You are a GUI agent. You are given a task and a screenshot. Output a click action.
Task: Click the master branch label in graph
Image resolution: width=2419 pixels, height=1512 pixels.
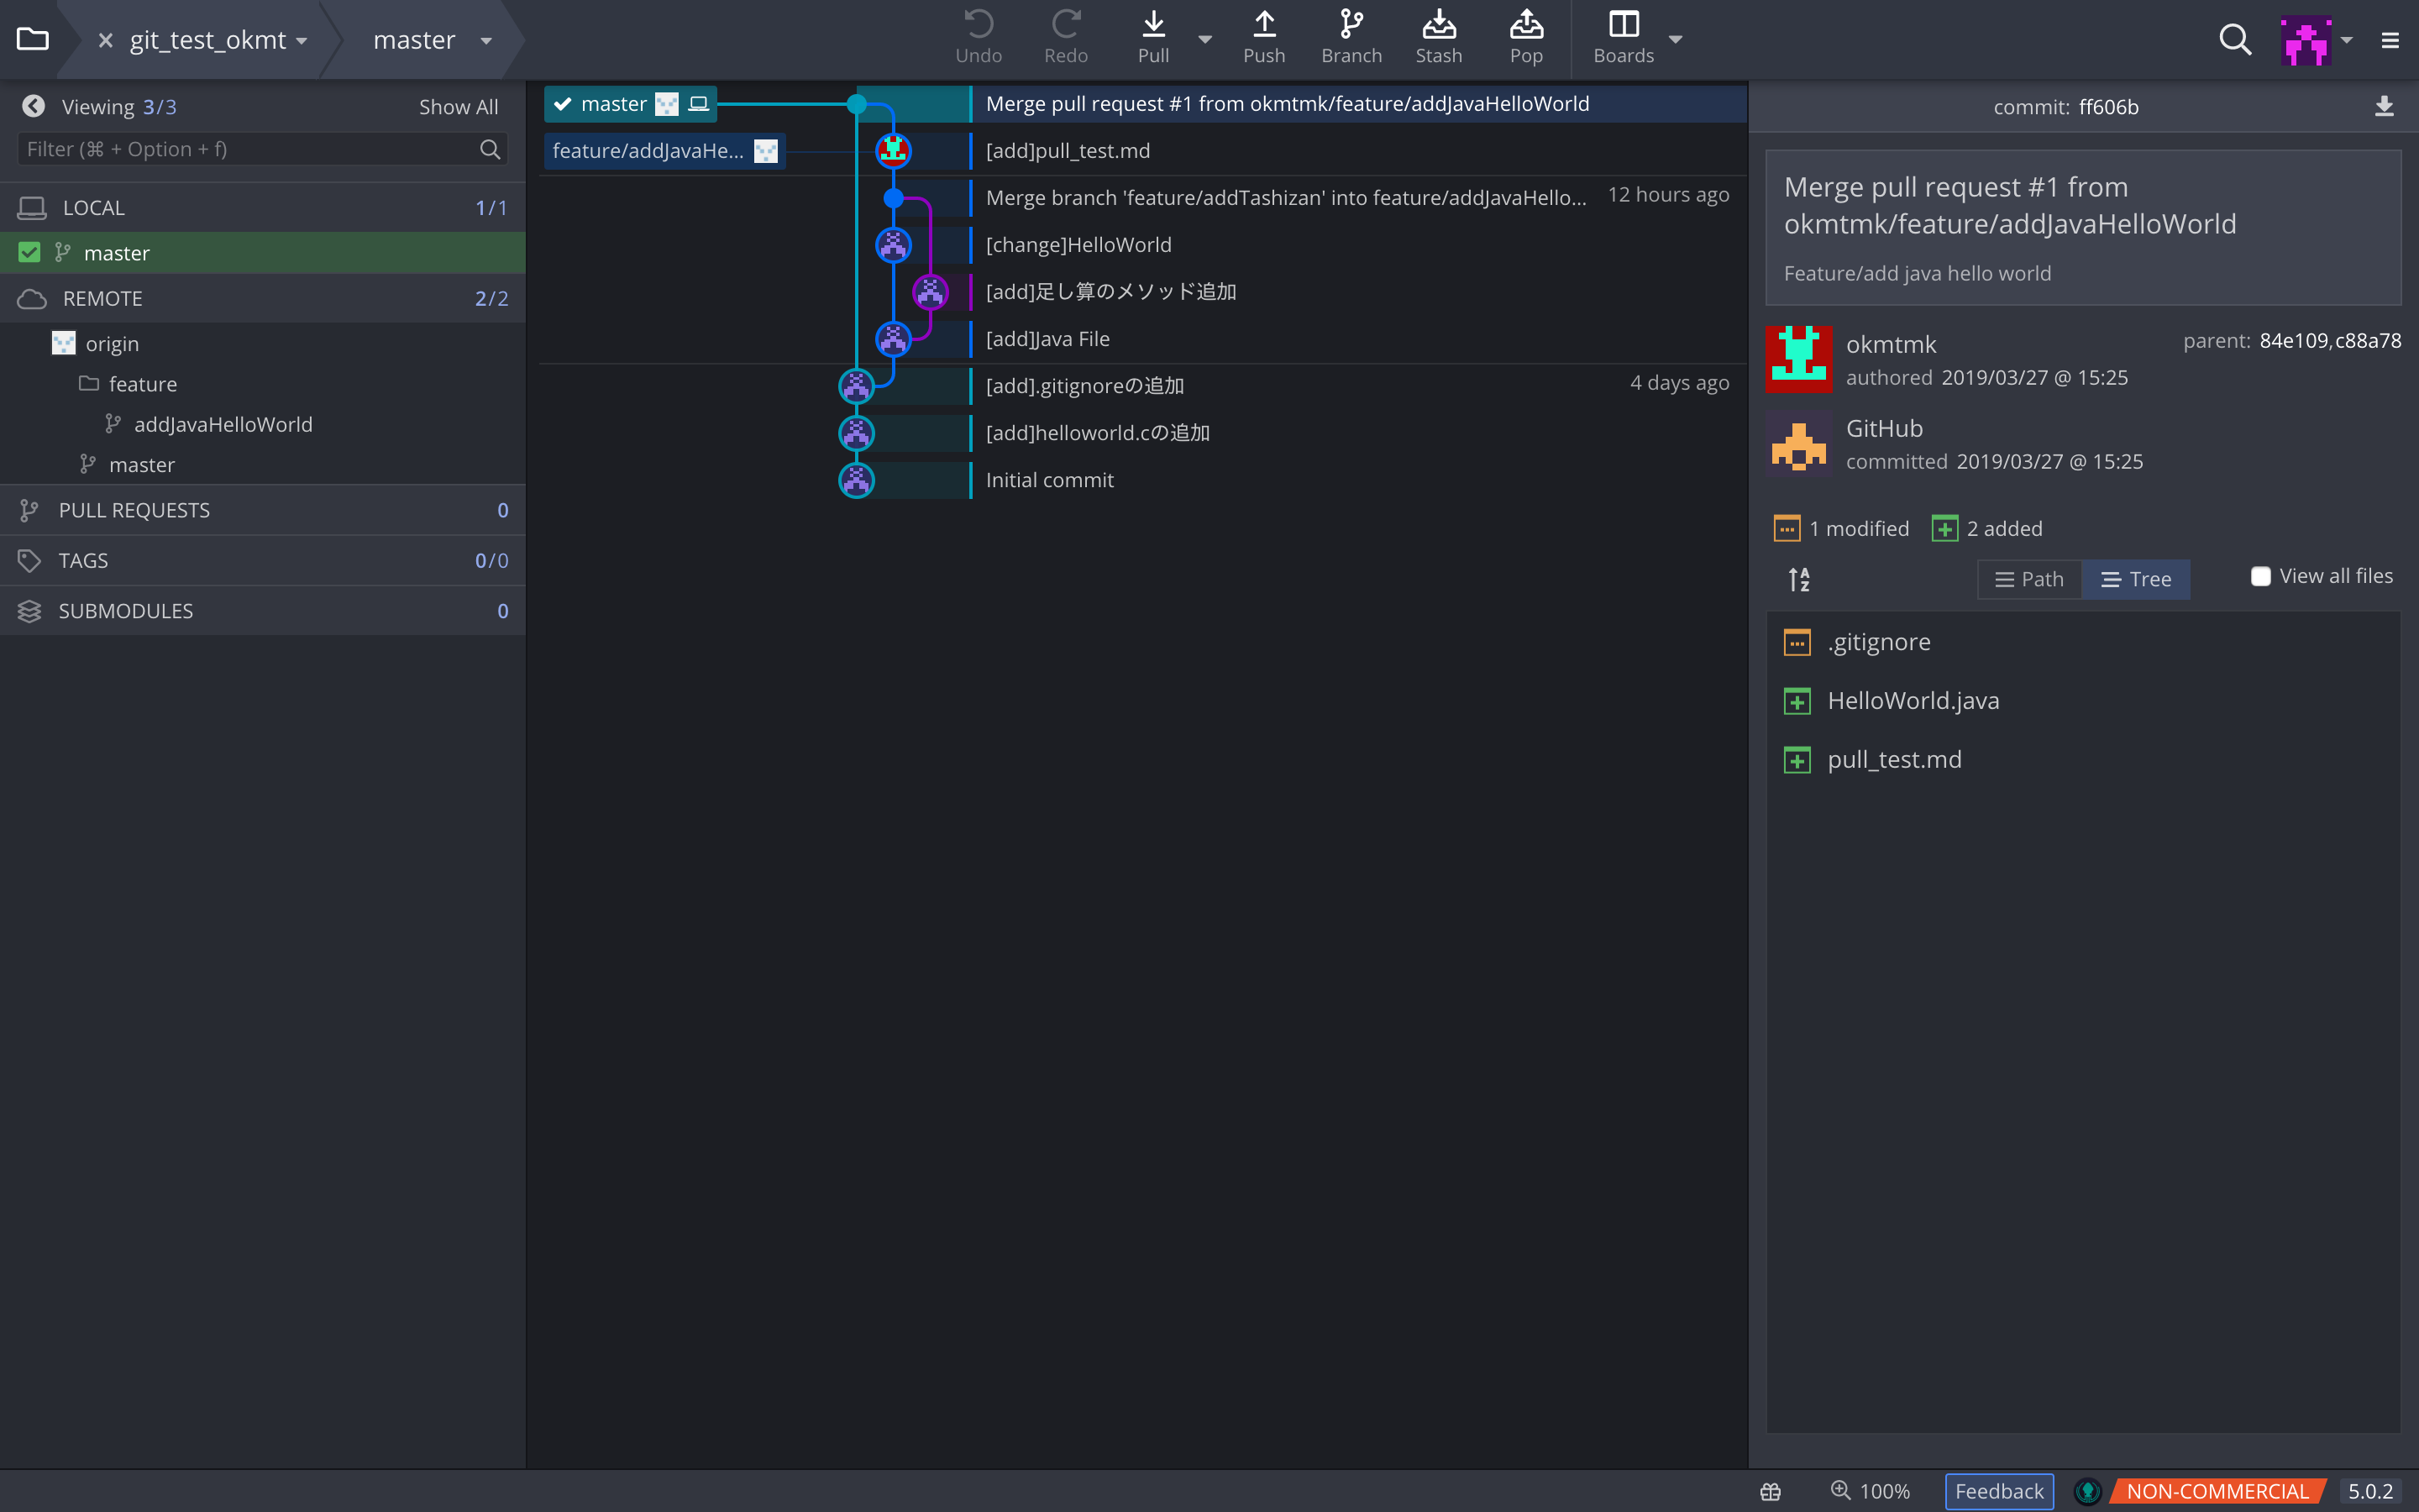[x=630, y=103]
